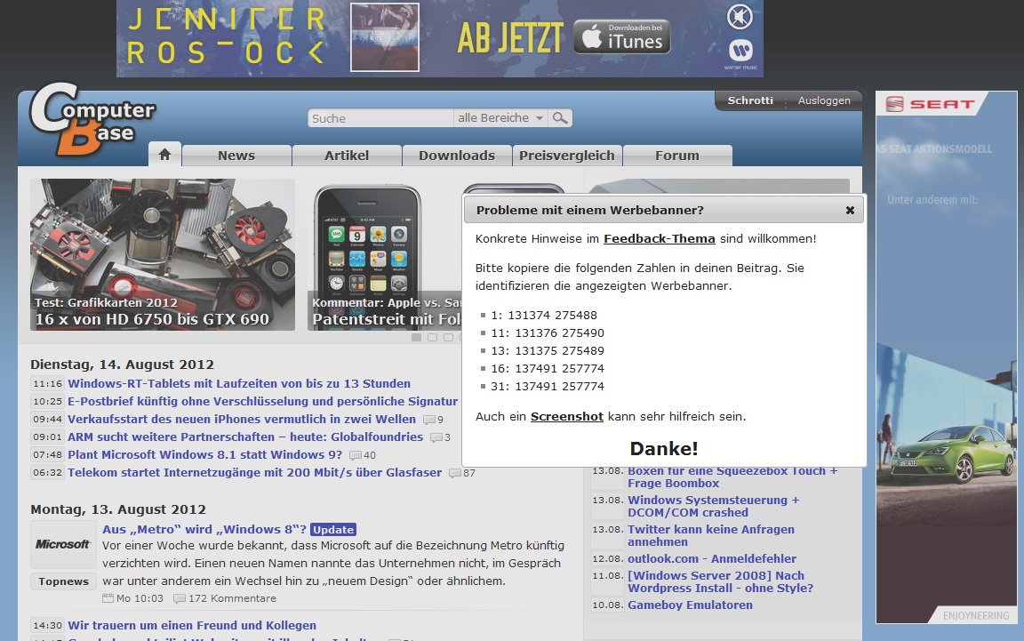This screenshot has width=1024, height=641.
Task: Open the News tab
Action: 236,156
